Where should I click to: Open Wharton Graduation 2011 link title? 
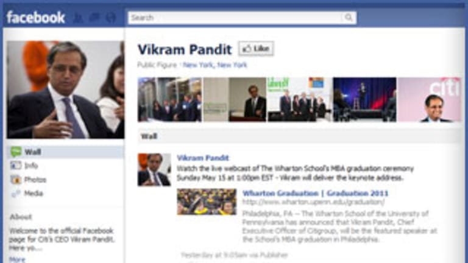pyautogui.click(x=315, y=193)
